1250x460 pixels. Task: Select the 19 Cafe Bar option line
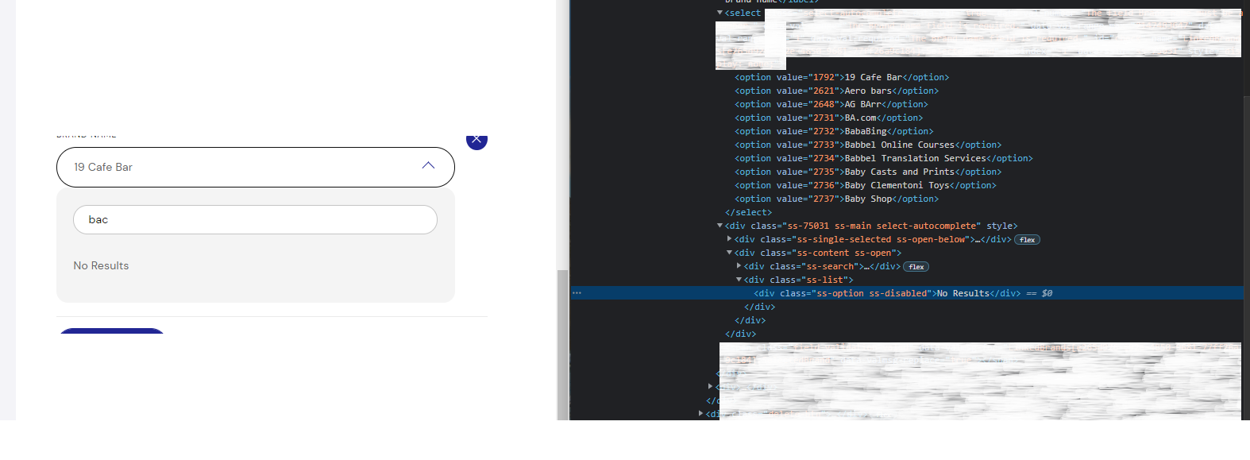pos(842,77)
